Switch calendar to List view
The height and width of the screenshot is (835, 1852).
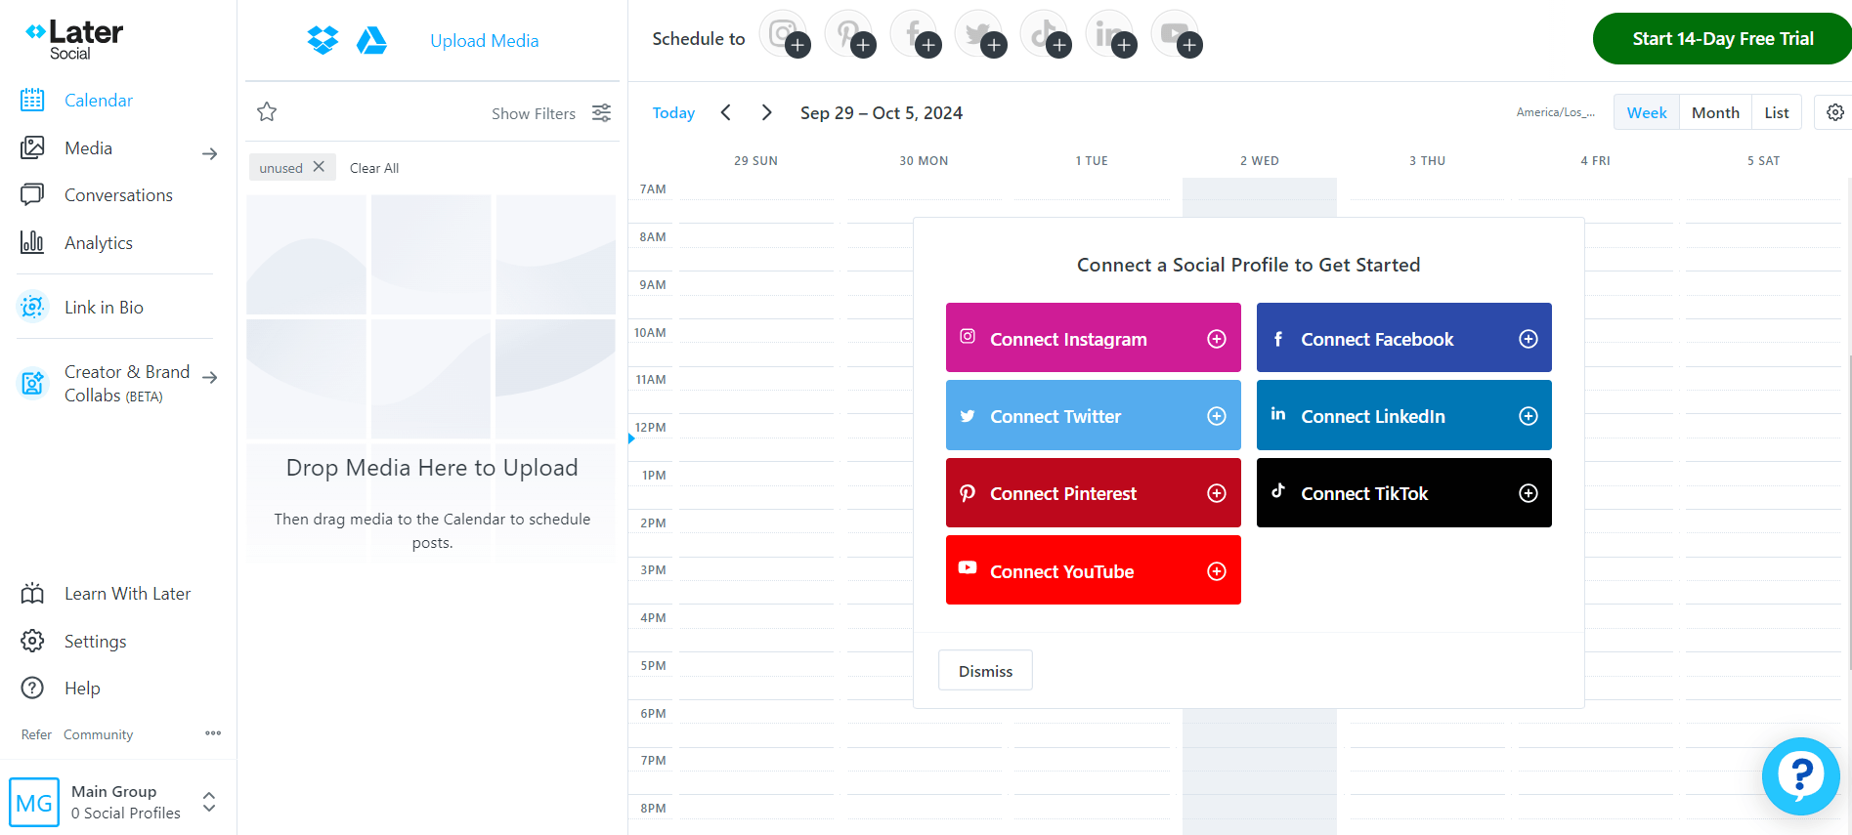point(1776,112)
